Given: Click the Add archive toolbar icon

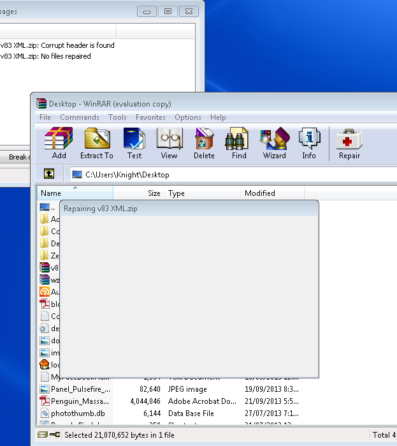Looking at the screenshot, I should (59, 138).
